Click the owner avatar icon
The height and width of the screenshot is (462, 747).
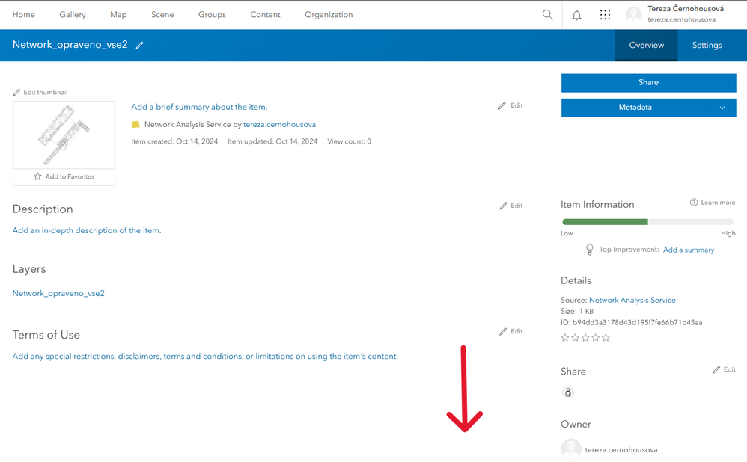click(571, 449)
